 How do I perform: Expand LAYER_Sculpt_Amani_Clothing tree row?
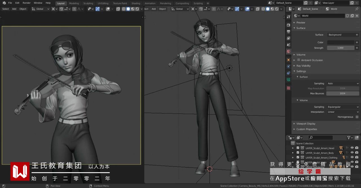(x=293, y=158)
